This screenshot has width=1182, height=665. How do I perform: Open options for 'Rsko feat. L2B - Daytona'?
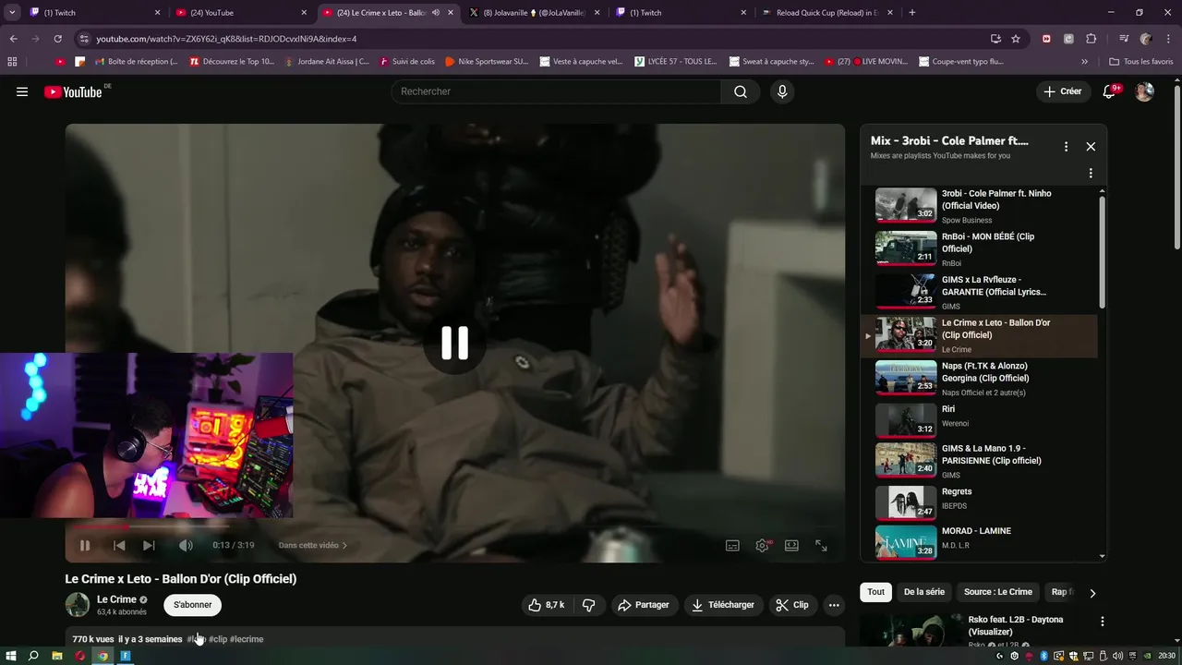pyautogui.click(x=1102, y=622)
